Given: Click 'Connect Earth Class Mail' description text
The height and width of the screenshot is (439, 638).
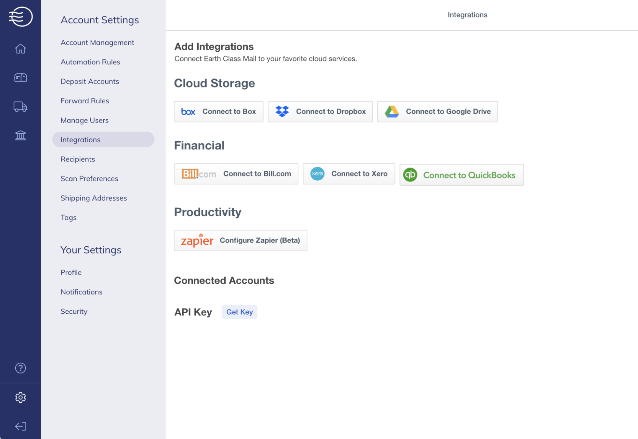Looking at the screenshot, I should 266,59.
